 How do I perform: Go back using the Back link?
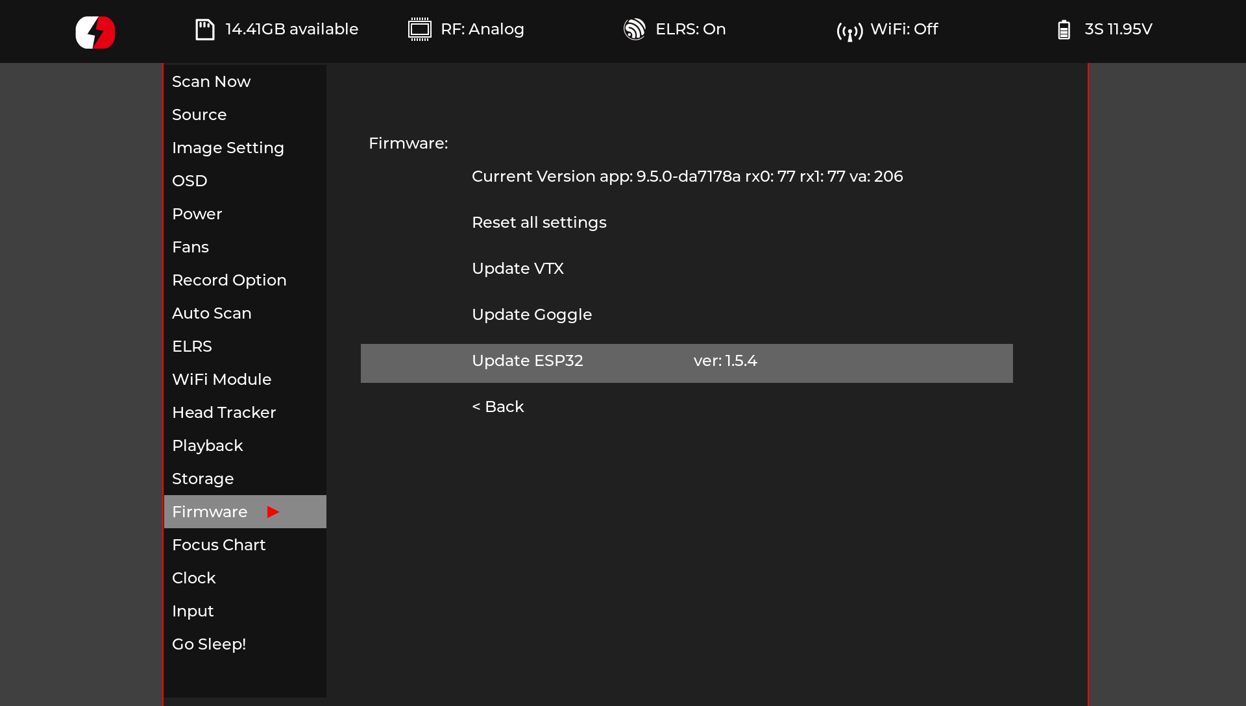coord(498,407)
